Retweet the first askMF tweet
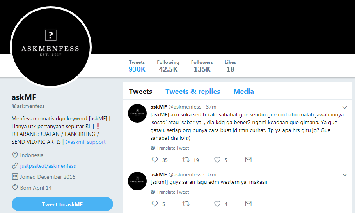 point(186,160)
